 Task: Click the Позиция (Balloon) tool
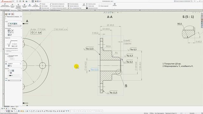[43, 4]
